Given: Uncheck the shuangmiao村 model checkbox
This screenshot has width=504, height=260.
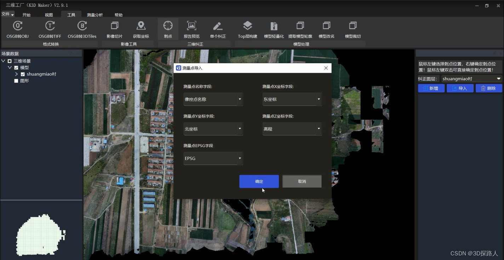Looking at the screenshot, I should pos(23,74).
